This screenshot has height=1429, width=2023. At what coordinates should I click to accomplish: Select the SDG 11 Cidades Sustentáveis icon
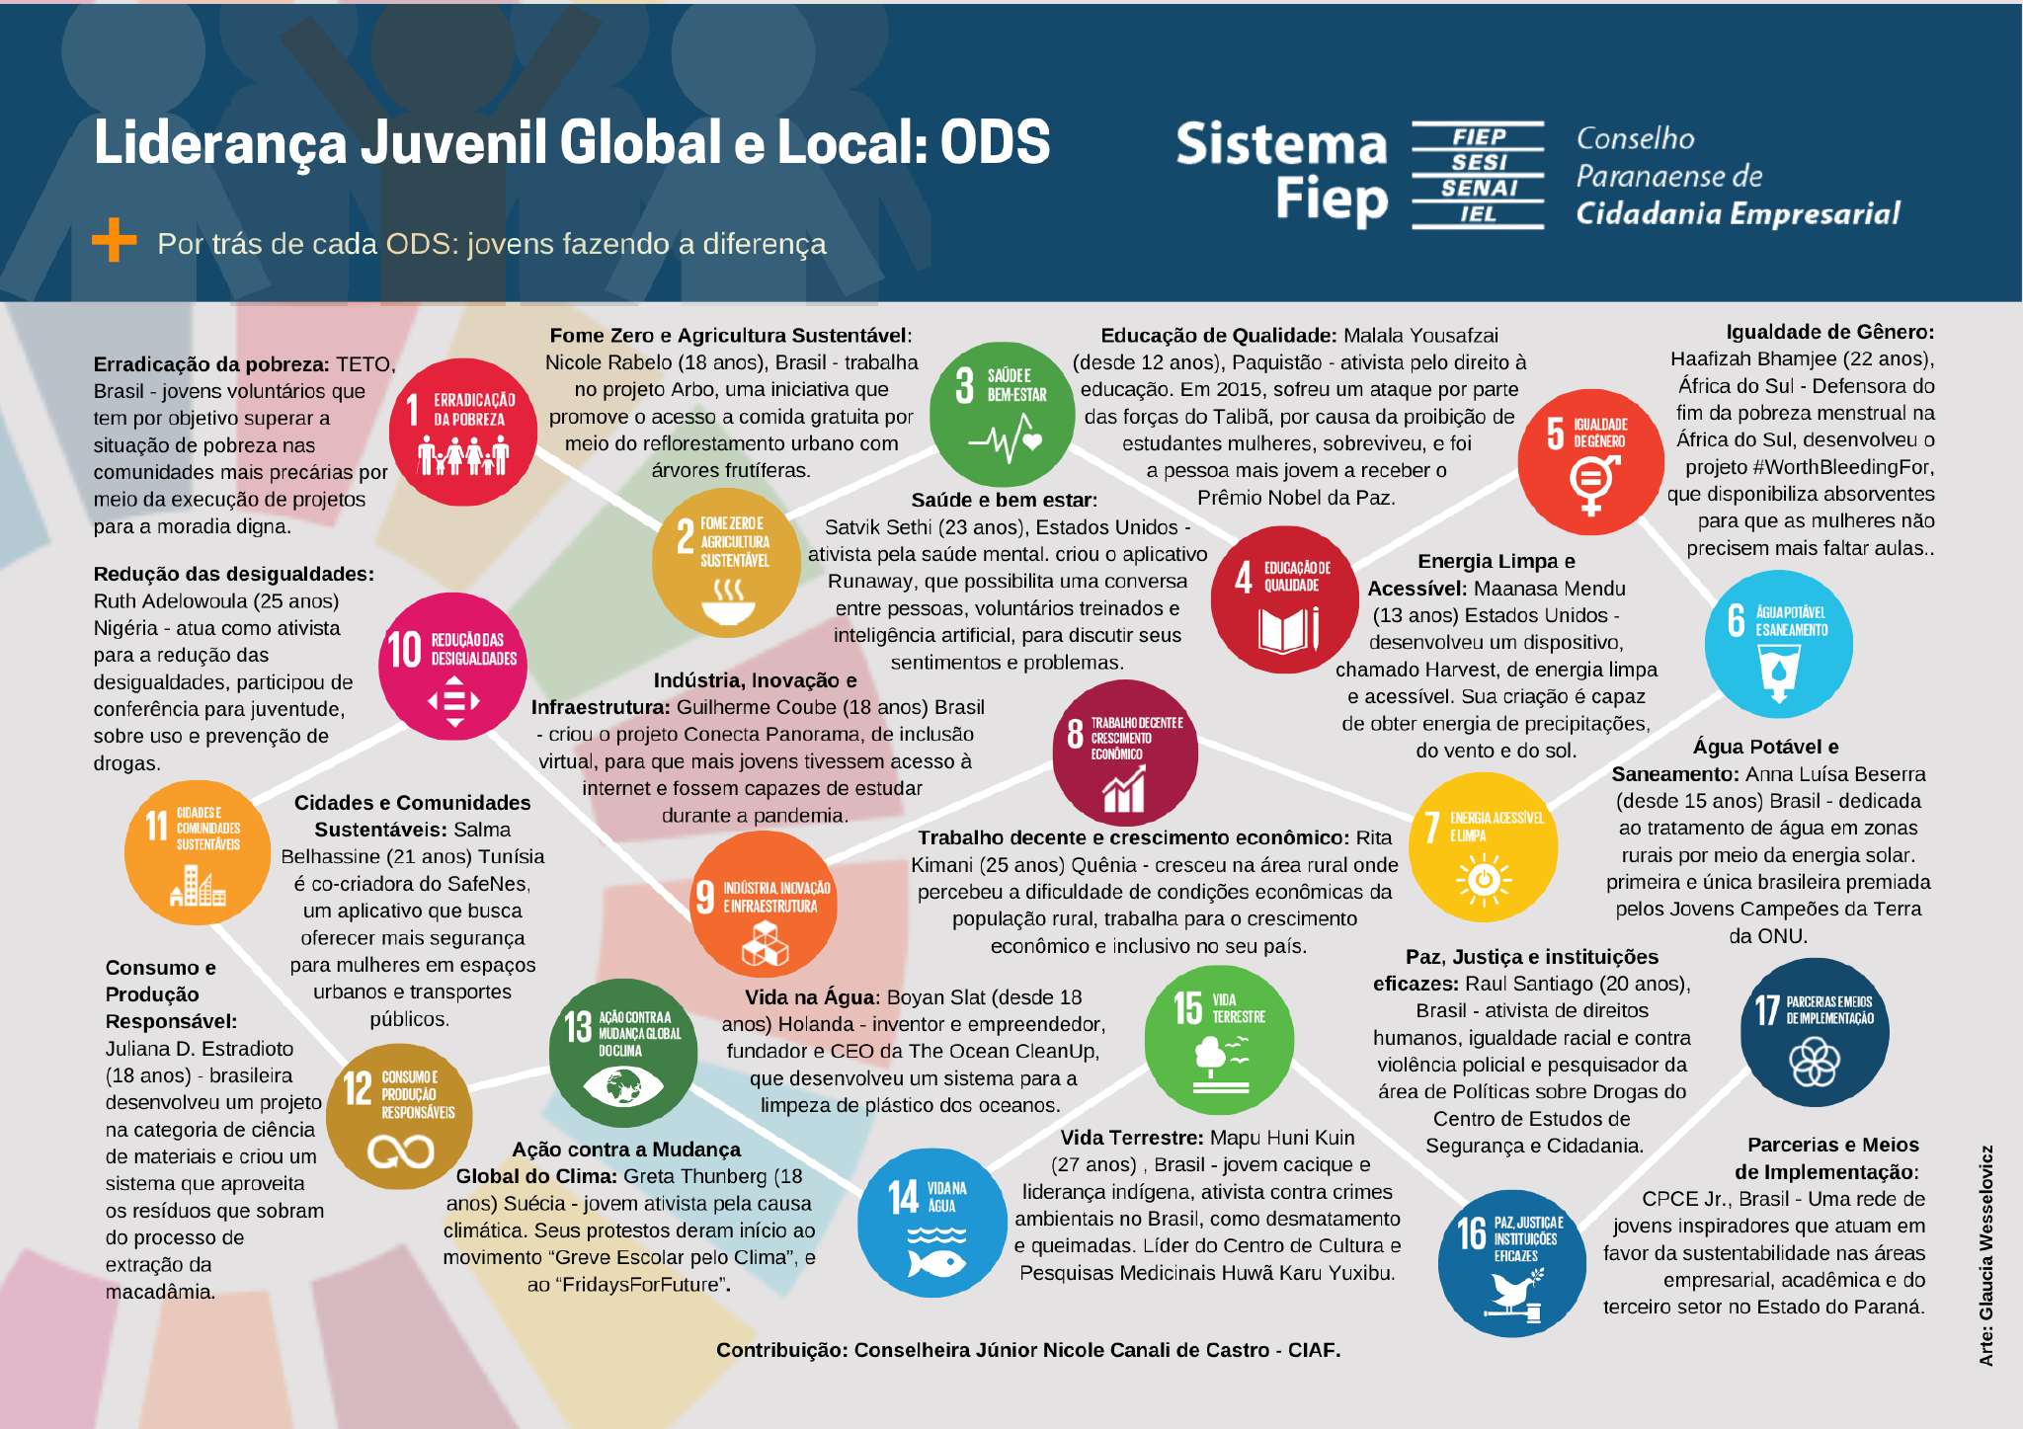[198, 852]
